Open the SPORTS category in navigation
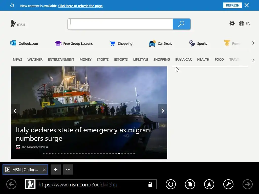Screen dimensions: 259x194 coord(103,60)
